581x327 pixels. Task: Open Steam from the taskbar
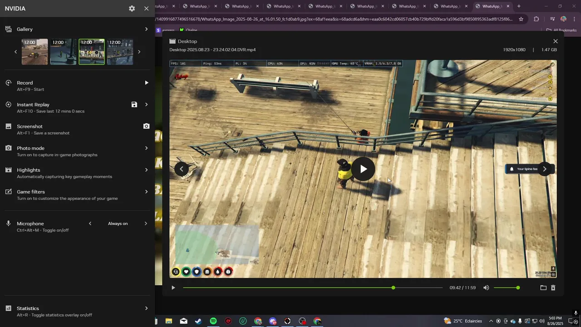(198, 321)
